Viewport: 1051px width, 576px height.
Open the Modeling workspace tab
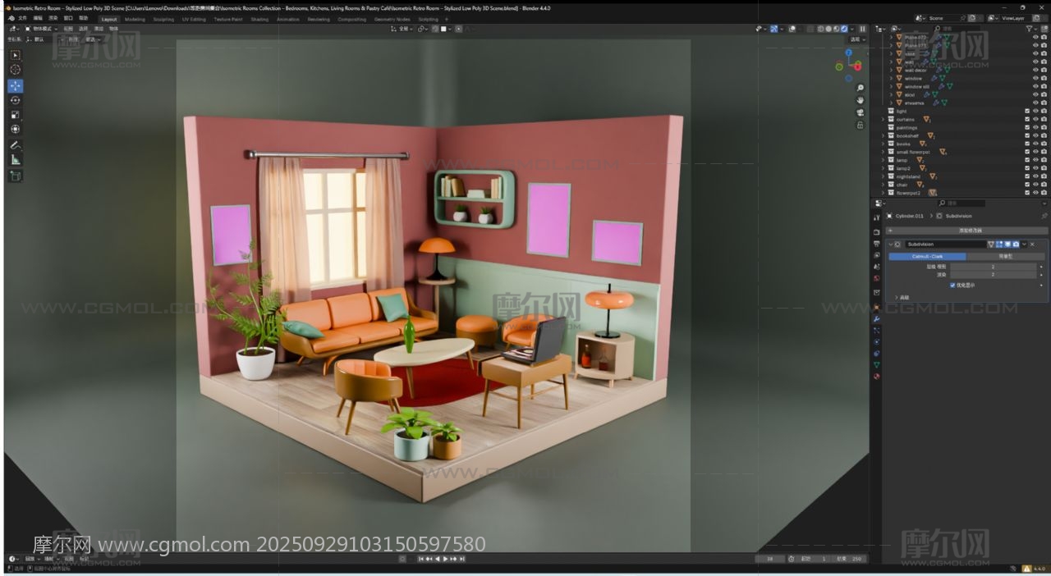(x=135, y=19)
